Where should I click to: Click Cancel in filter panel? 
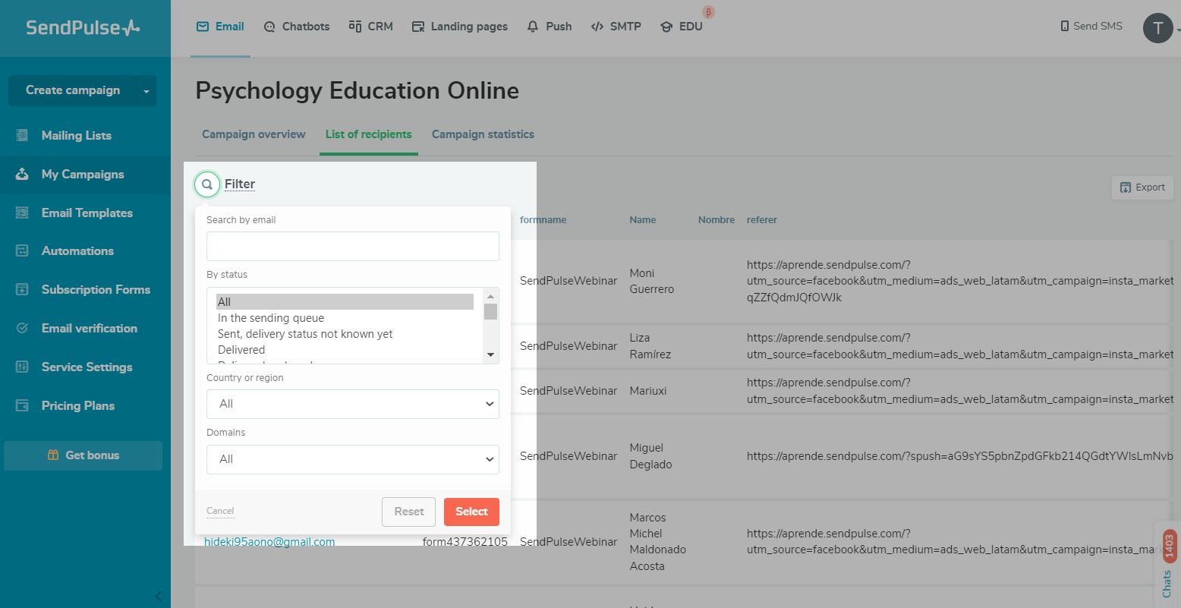click(x=220, y=511)
